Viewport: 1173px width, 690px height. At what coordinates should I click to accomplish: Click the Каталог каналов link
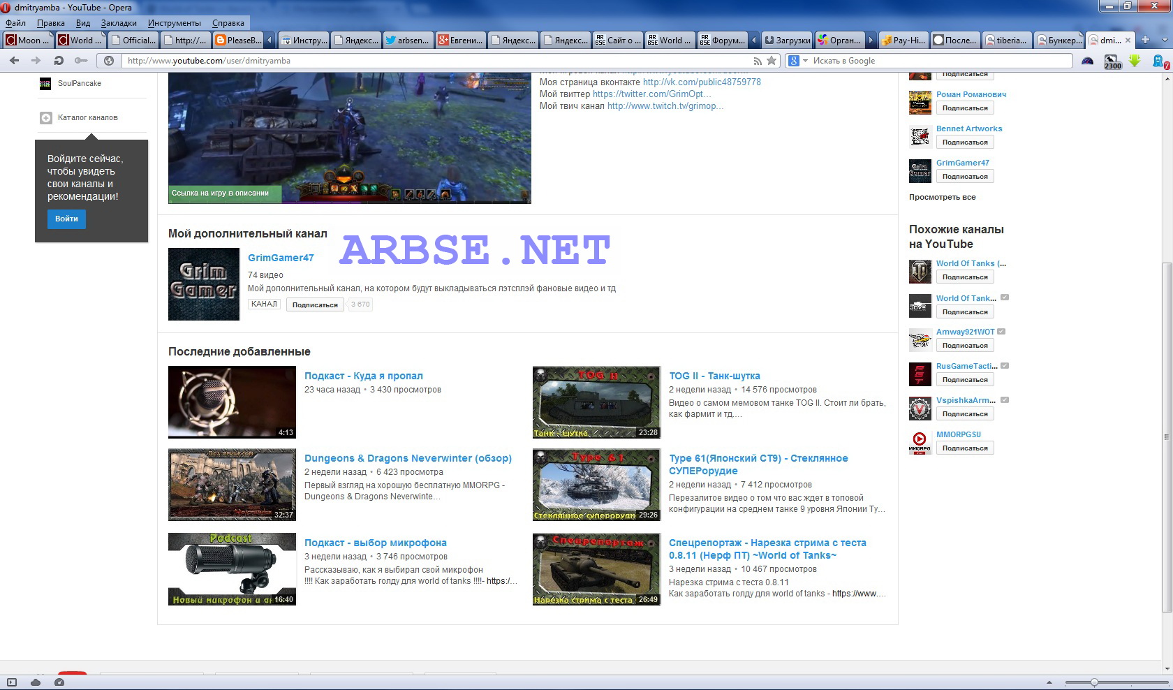pyautogui.click(x=88, y=117)
